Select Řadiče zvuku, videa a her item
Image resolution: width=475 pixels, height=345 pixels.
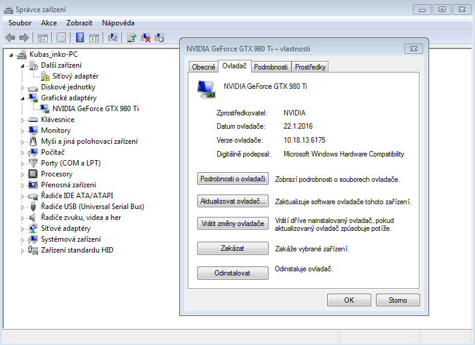point(81,218)
